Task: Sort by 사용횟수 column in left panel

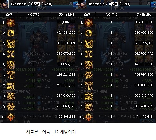Action: (x=34, y=15)
